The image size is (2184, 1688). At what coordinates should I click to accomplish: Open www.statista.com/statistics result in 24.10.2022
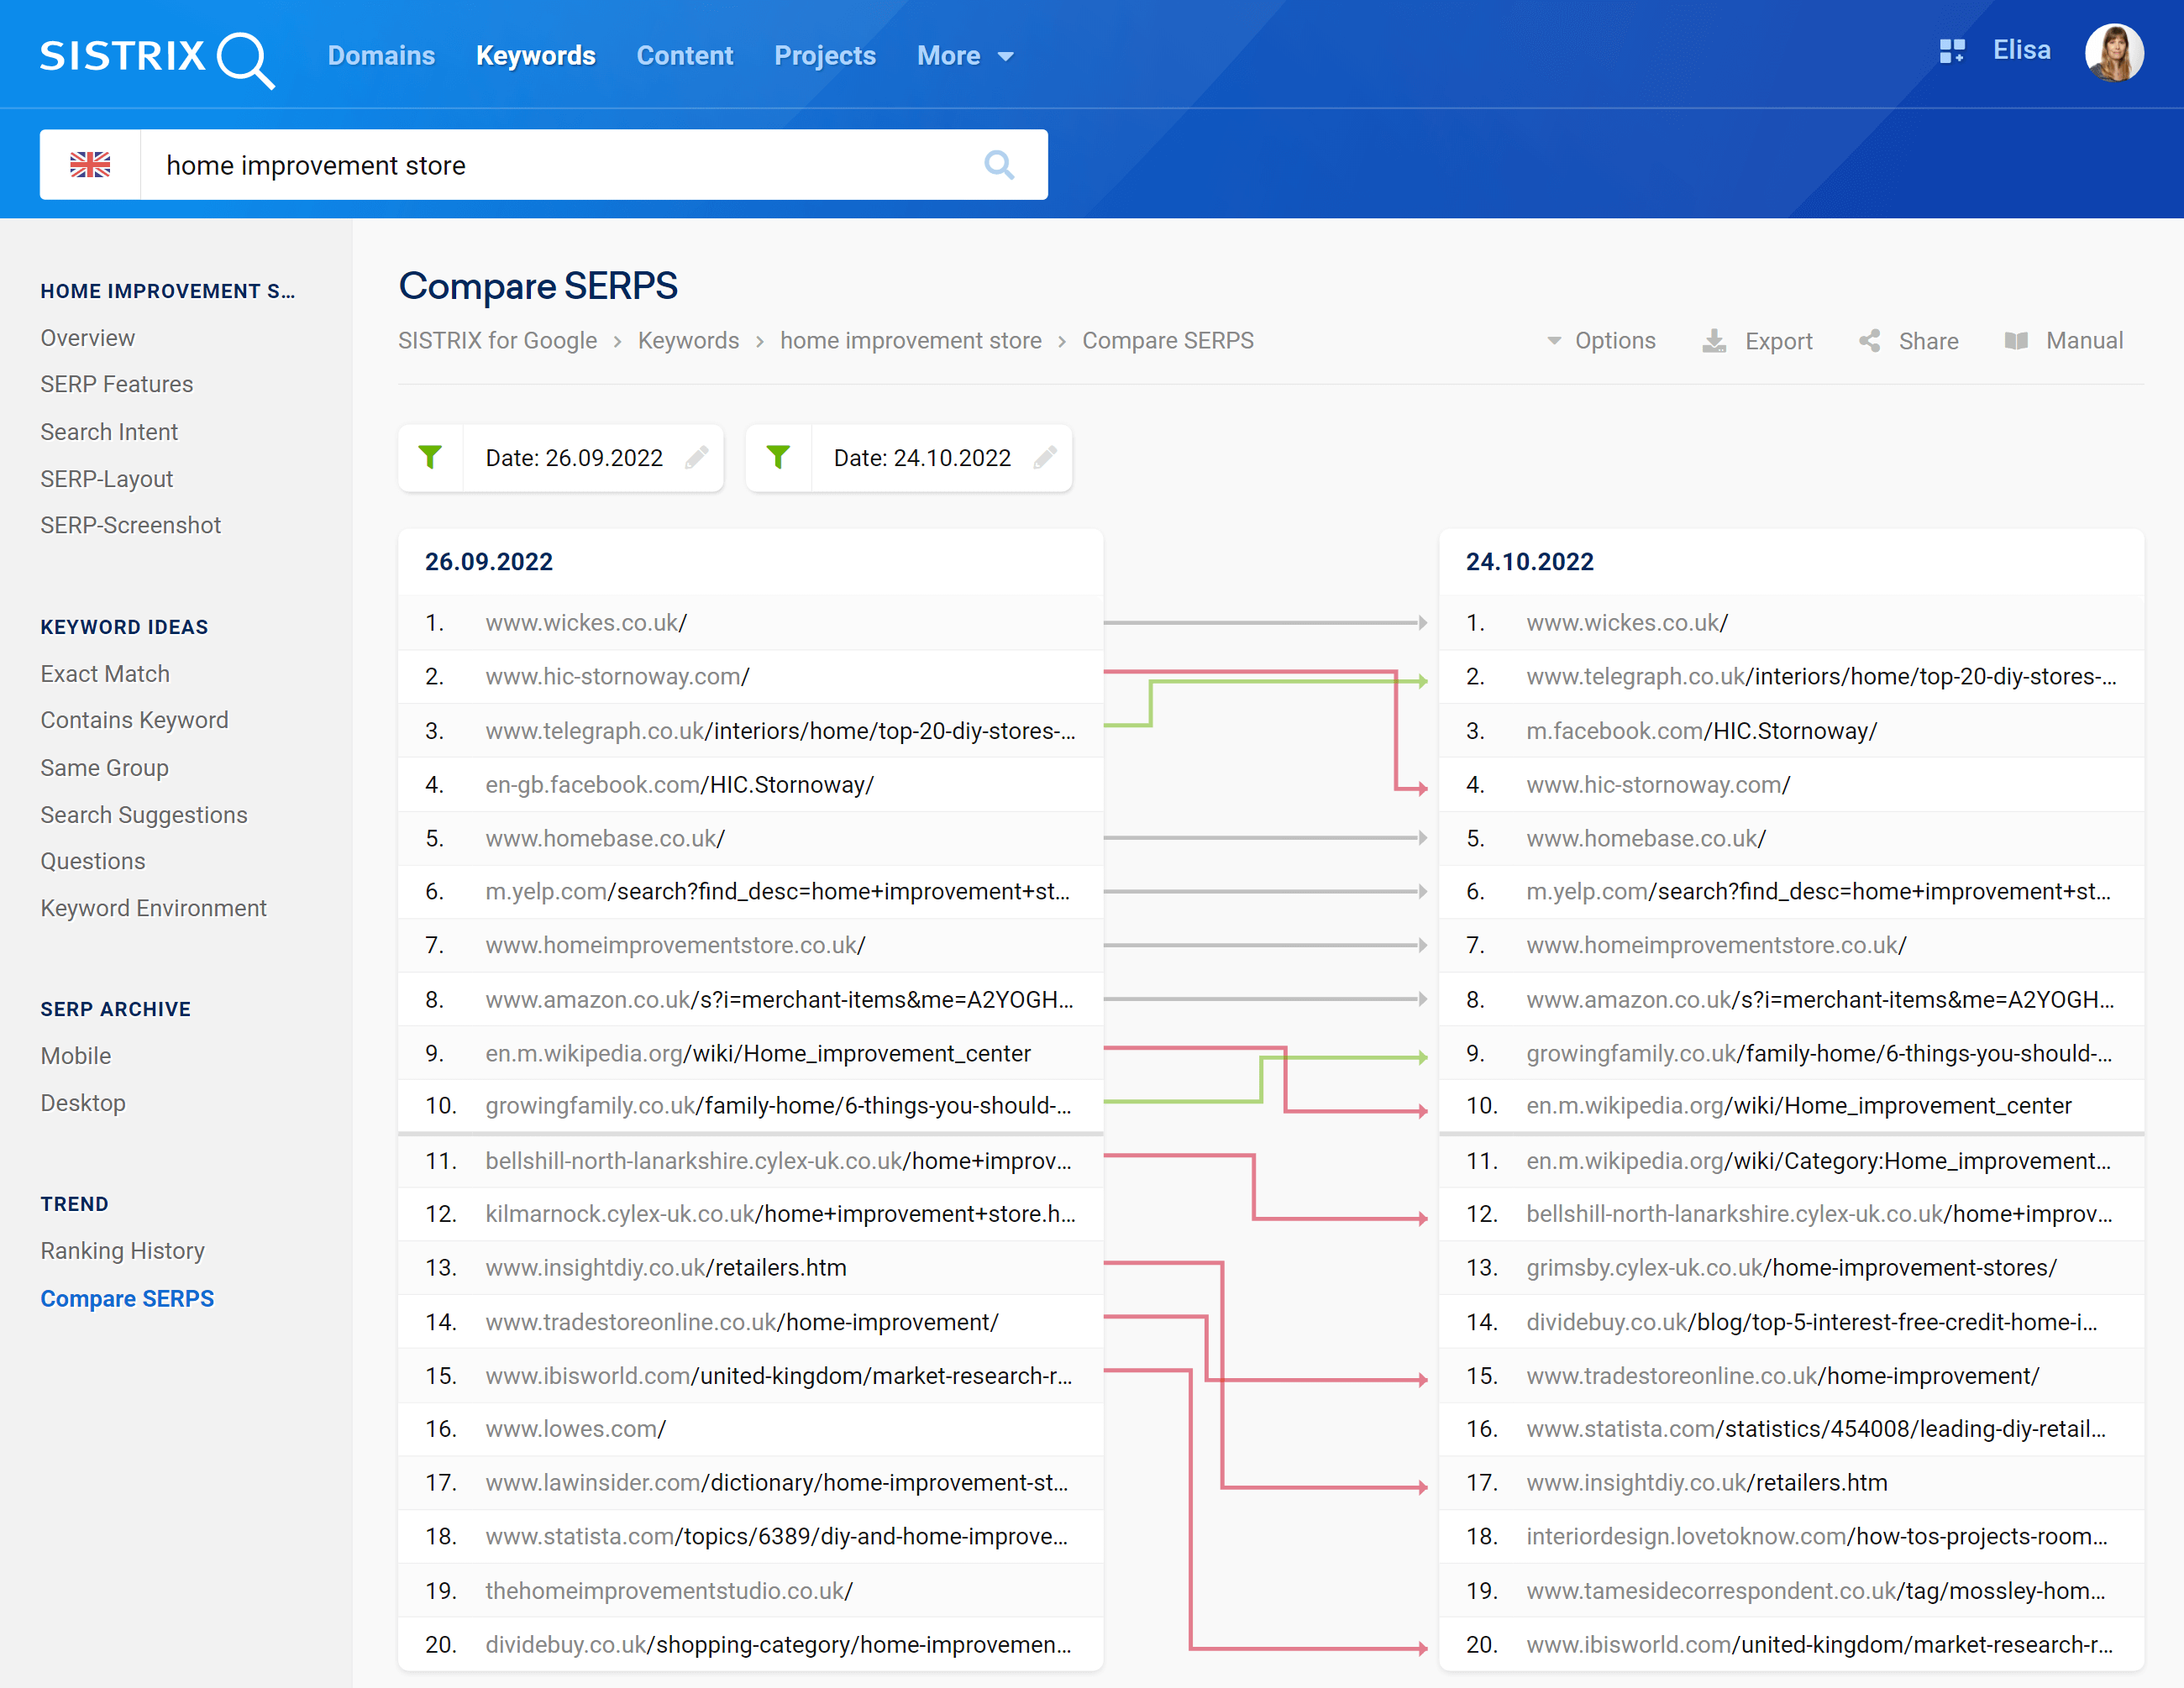(1816, 1429)
